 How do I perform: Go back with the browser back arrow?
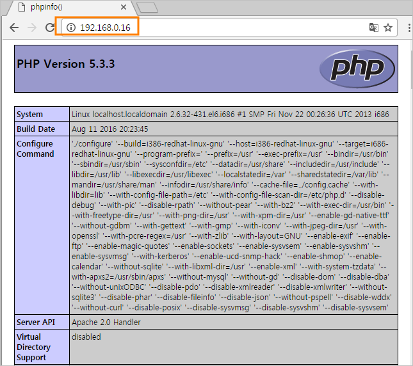[14, 28]
